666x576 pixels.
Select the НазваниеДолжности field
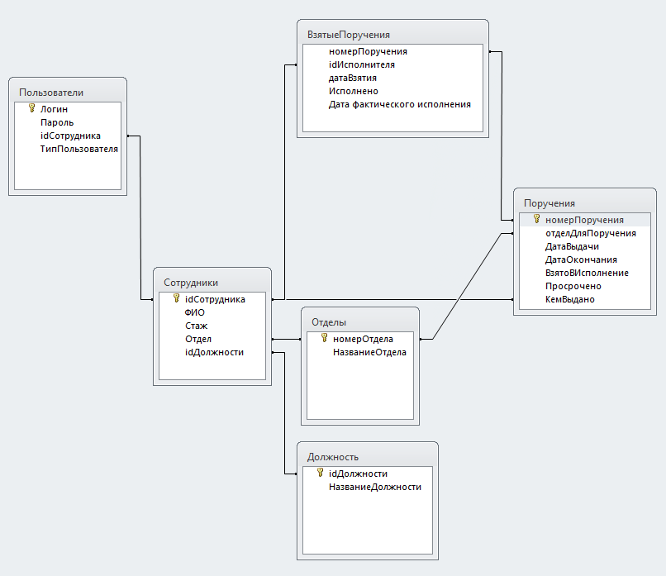coord(375,487)
